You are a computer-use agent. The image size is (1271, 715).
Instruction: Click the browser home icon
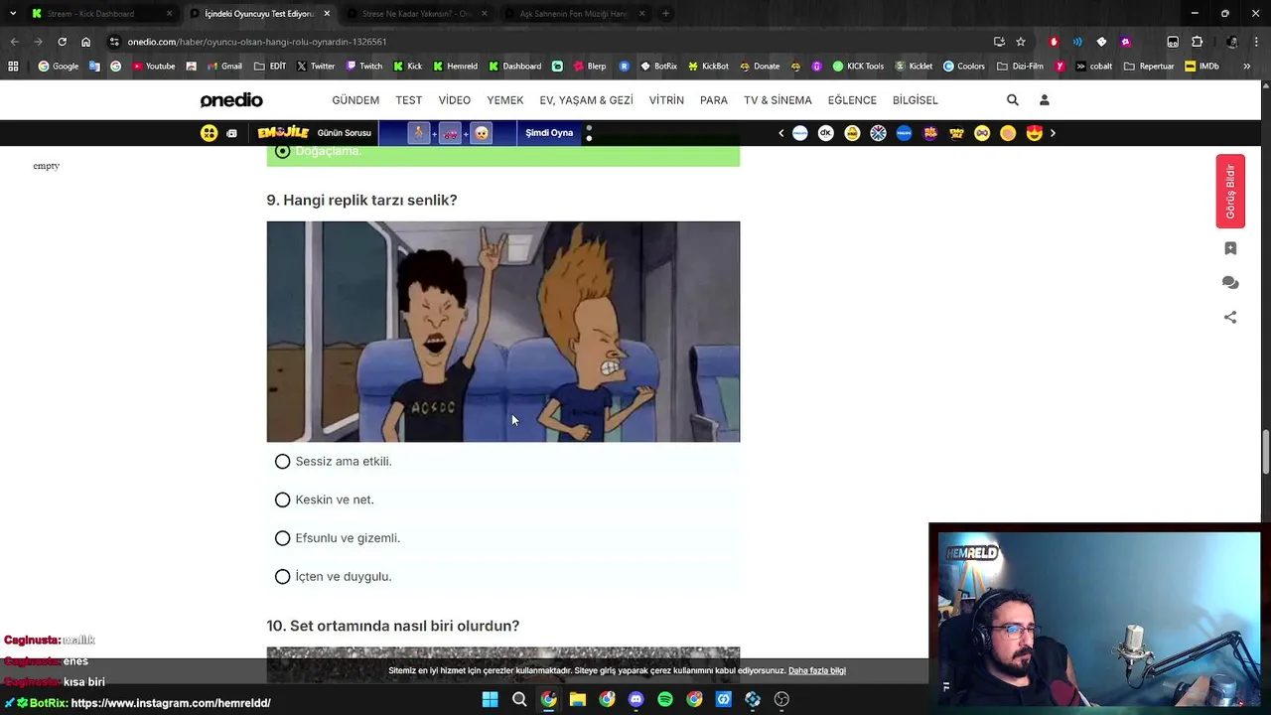pyautogui.click(x=86, y=42)
